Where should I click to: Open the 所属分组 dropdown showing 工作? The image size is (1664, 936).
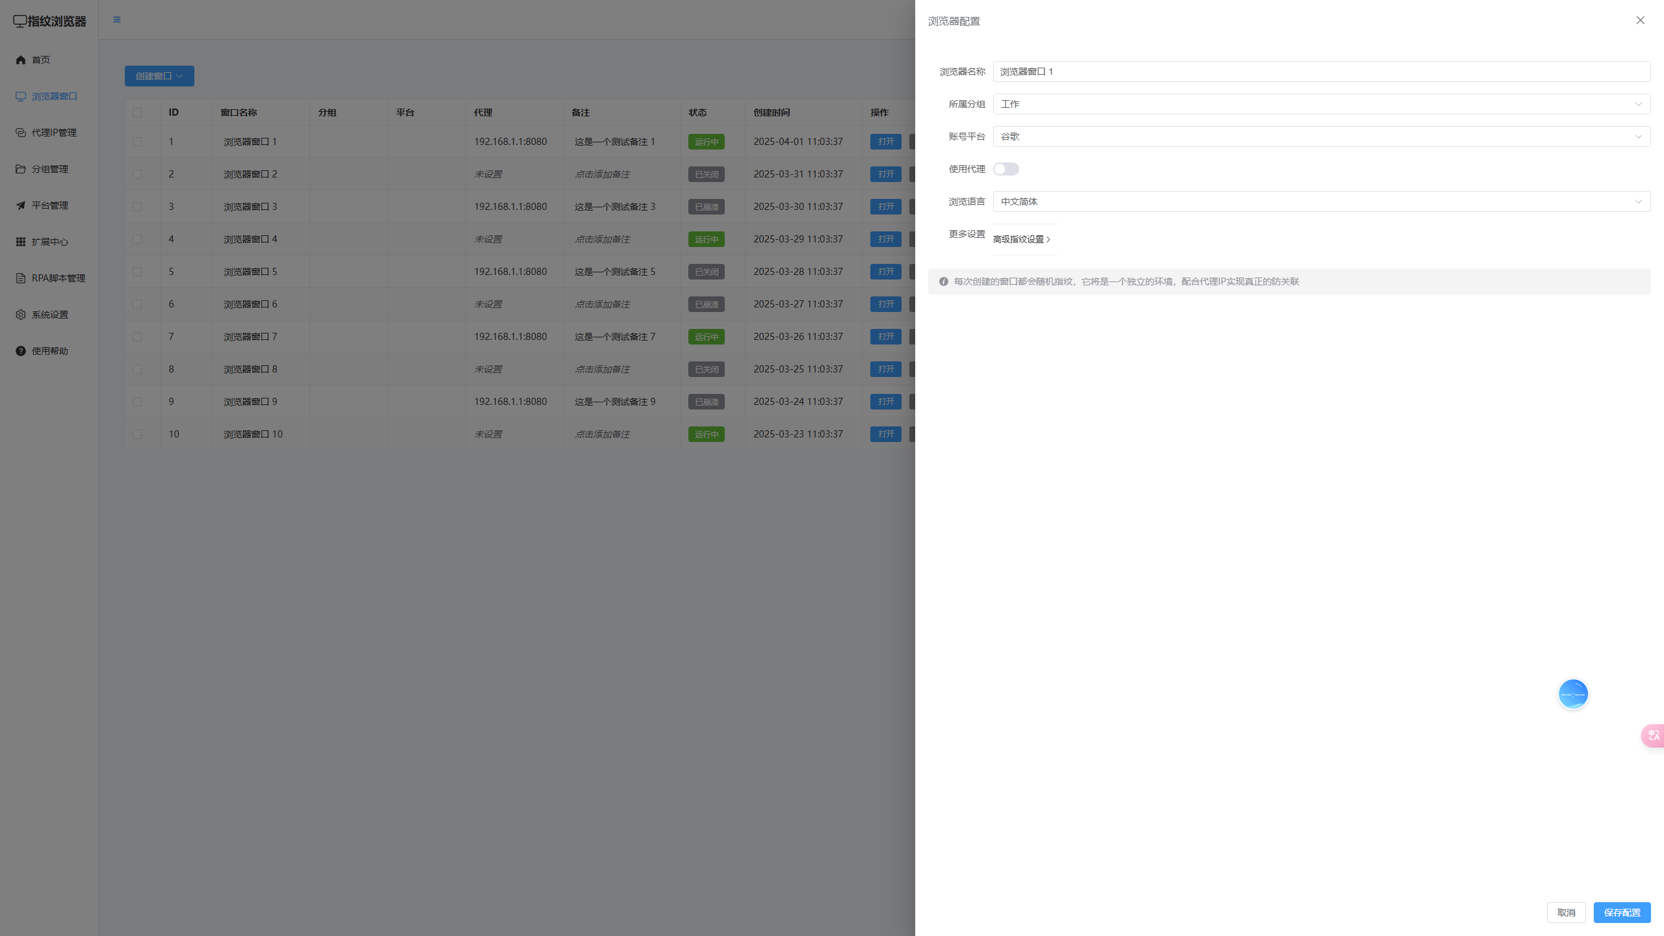(x=1321, y=104)
